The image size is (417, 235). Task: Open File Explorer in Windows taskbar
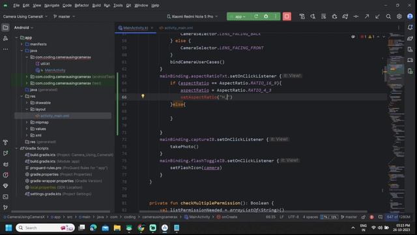117,228
